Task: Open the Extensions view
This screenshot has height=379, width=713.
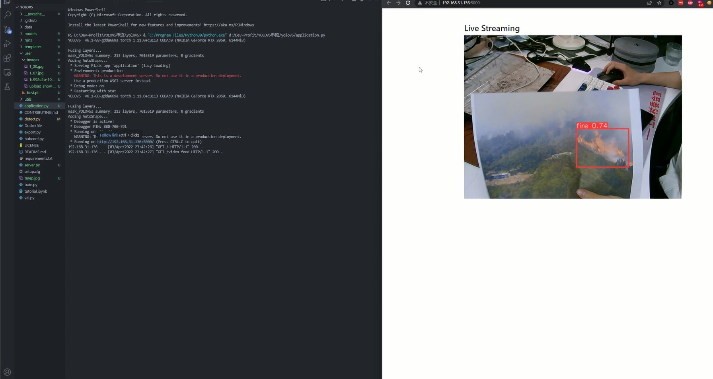Action: pyautogui.click(x=7, y=58)
